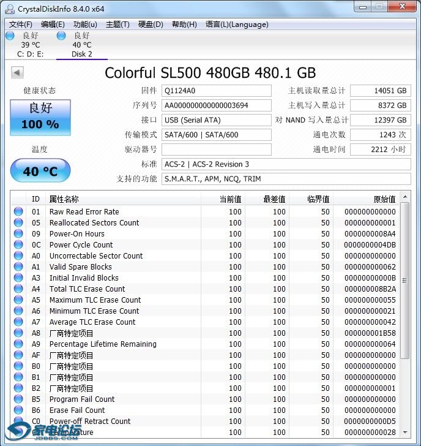Click the status orb beside Power-On Hours
Screen dimensions: 421x446
pyautogui.click(x=18, y=233)
